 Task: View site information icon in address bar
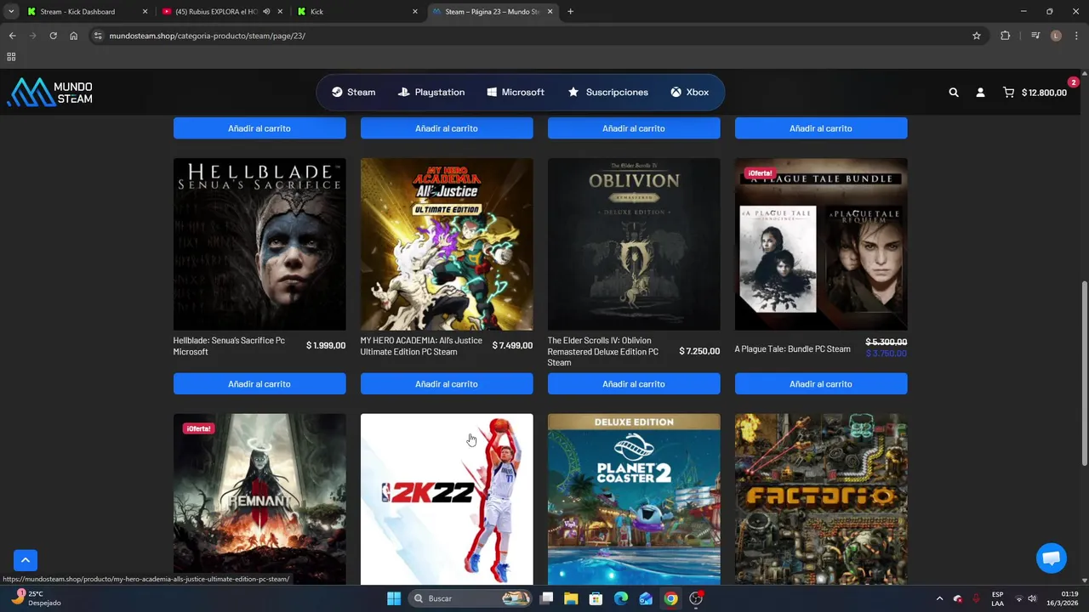pyautogui.click(x=98, y=36)
